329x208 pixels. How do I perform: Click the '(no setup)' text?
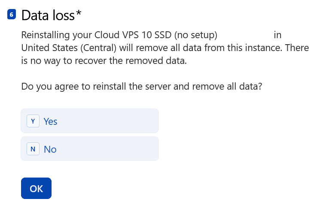tap(196, 35)
